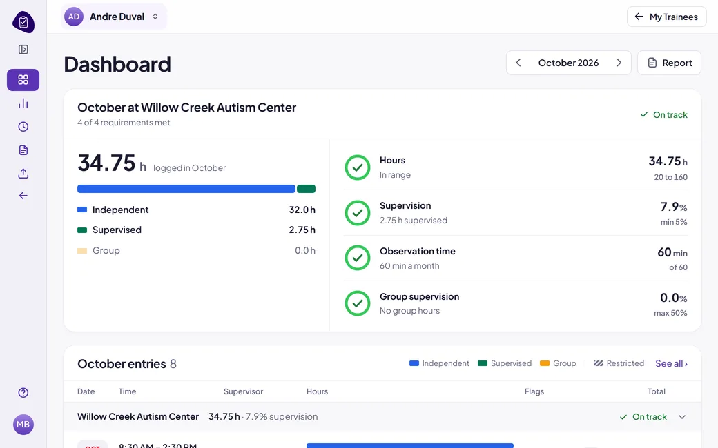
Task: Open the Andre Duval trainee switcher
Action: (x=113, y=17)
